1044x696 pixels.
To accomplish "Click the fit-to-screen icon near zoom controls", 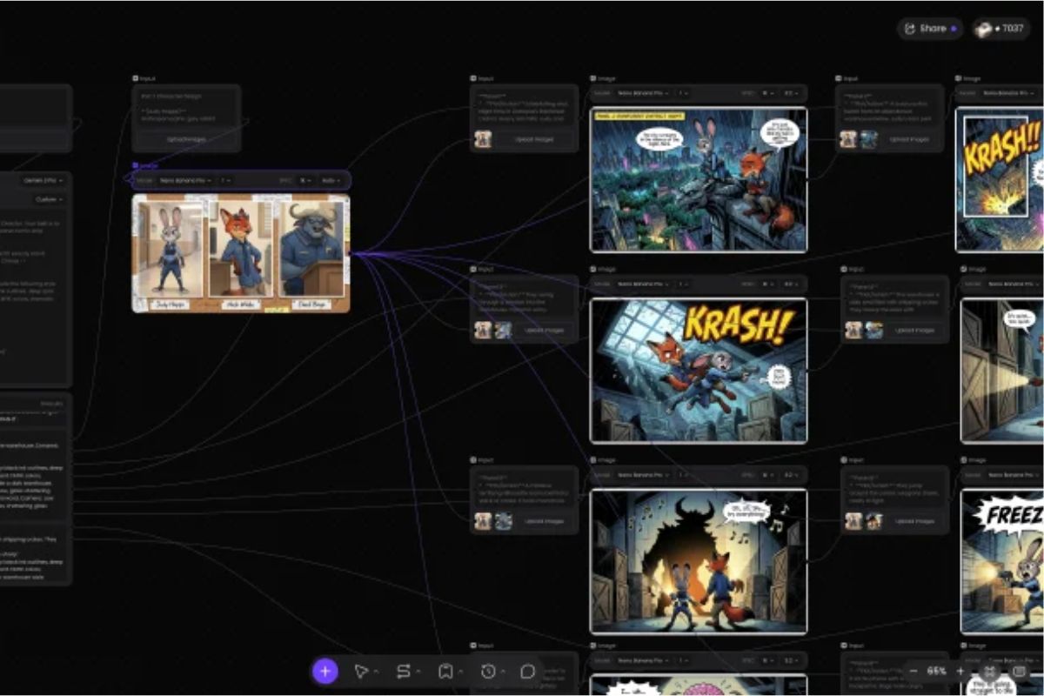I will coord(989,671).
